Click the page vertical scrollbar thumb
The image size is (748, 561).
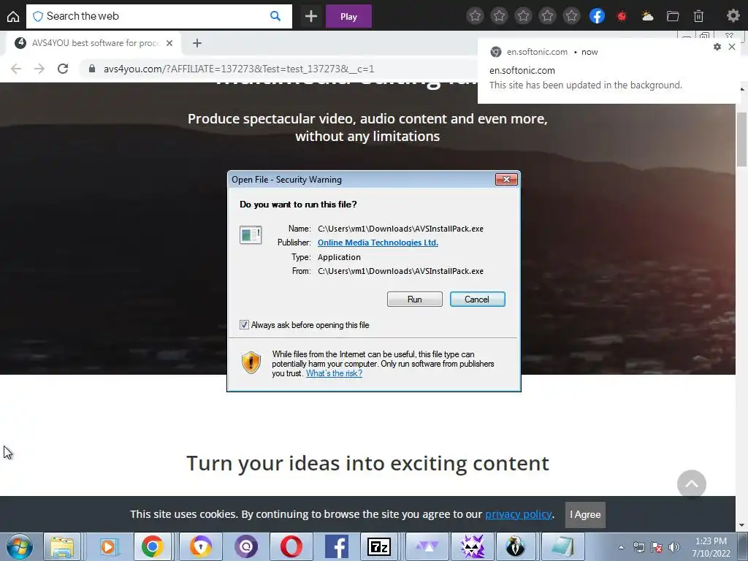click(x=742, y=140)
